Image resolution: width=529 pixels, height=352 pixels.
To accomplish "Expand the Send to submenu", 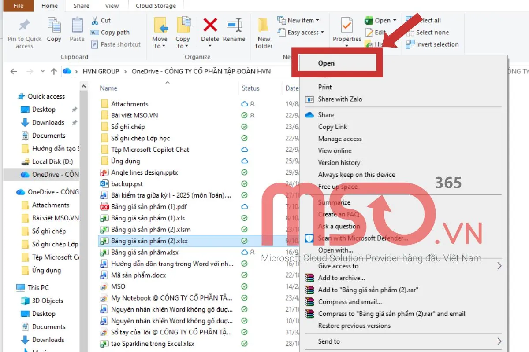I will click(329, 341).
